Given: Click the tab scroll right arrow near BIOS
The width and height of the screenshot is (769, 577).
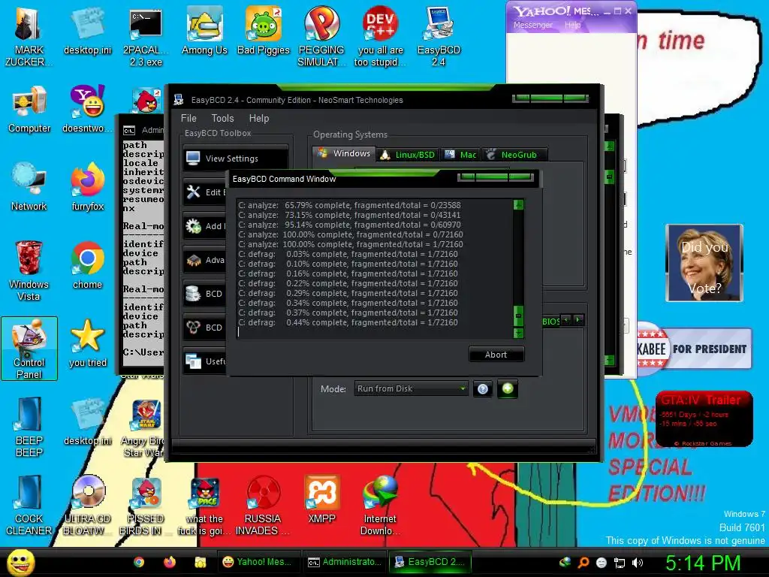Looking at the screenshot, I should click(x=578, y=320).
